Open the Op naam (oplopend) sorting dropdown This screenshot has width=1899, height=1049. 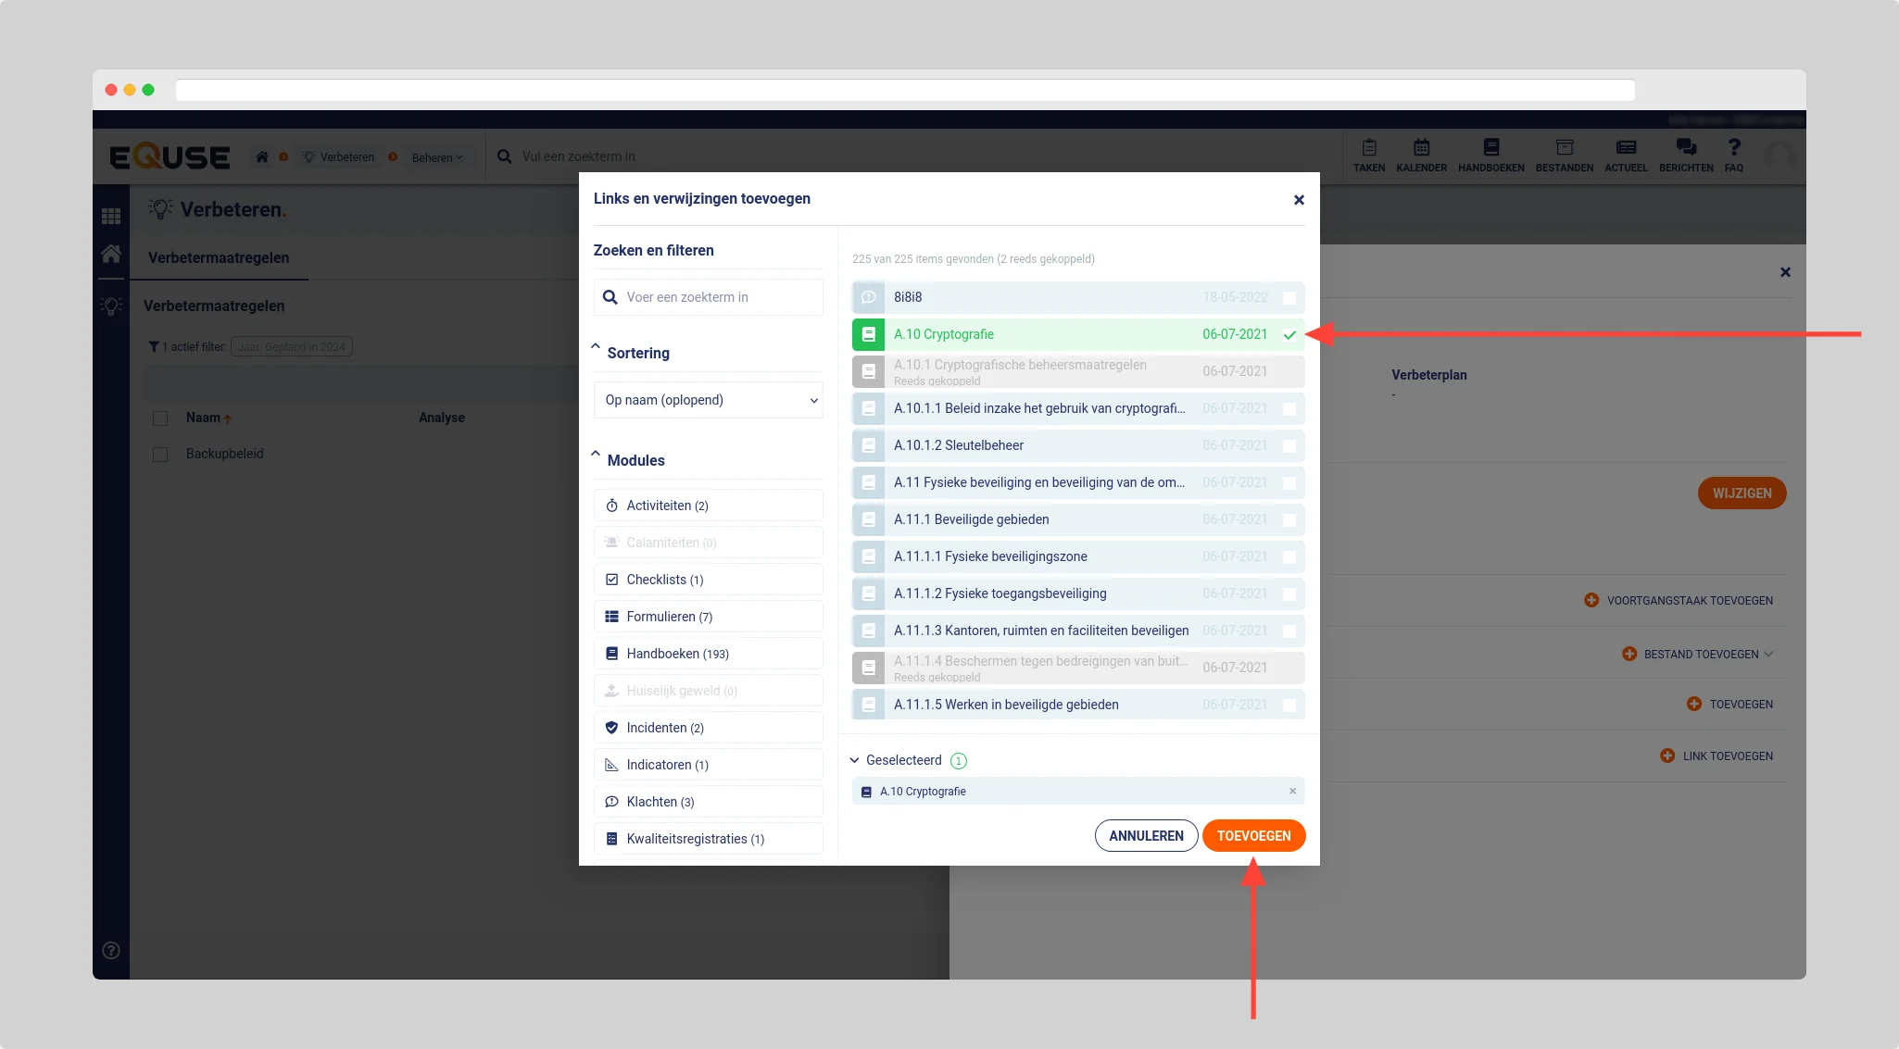pos(708,400)
